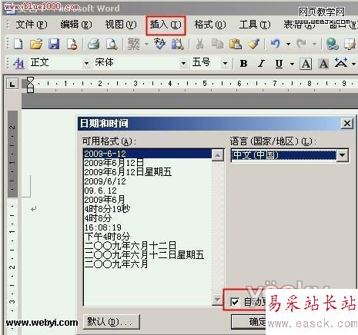
Task: Click the Redo arrow icon
Action: [x=301, y=44]
